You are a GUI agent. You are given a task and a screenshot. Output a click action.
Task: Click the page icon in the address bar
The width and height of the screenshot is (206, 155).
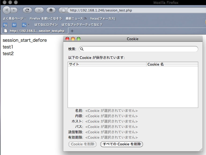click(x=63, y=10)
